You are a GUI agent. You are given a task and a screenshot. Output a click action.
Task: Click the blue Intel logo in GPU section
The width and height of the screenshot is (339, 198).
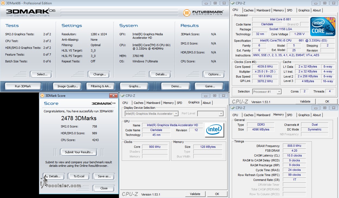[x=214, y=130]
